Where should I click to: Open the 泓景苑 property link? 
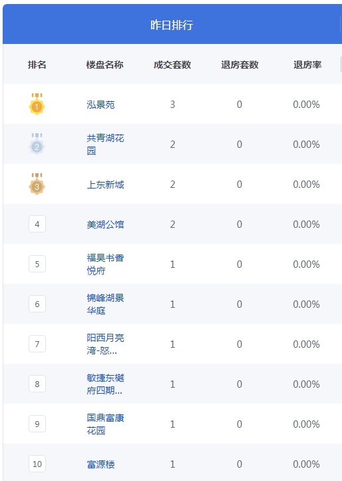(x=100, y=105)
